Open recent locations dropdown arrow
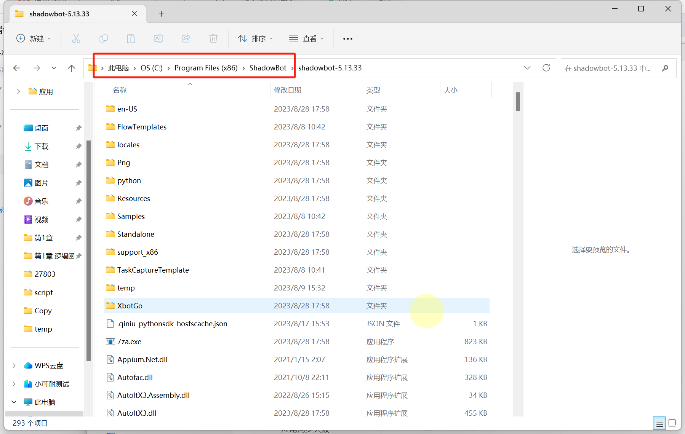Viewport: 685px width, 434px height. (54, 68)
